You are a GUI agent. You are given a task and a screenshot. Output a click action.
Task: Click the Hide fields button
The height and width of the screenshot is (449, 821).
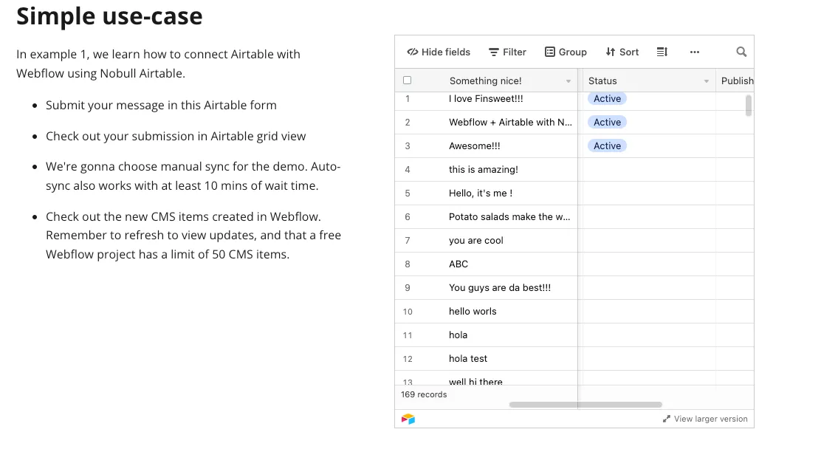439,52
